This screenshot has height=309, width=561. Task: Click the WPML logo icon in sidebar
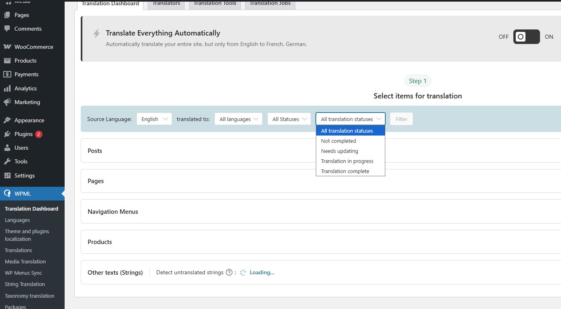click(7, 194)
